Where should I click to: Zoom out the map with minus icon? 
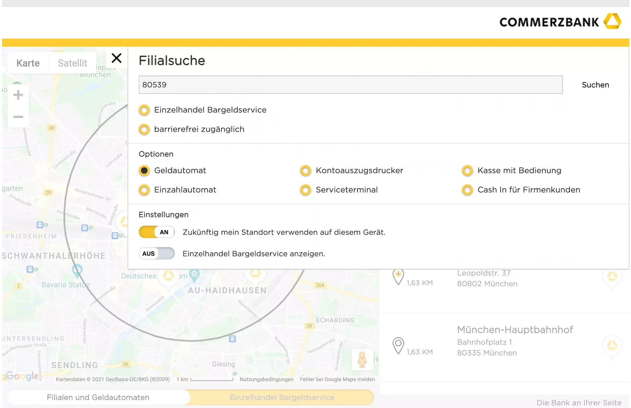(18, 117)
